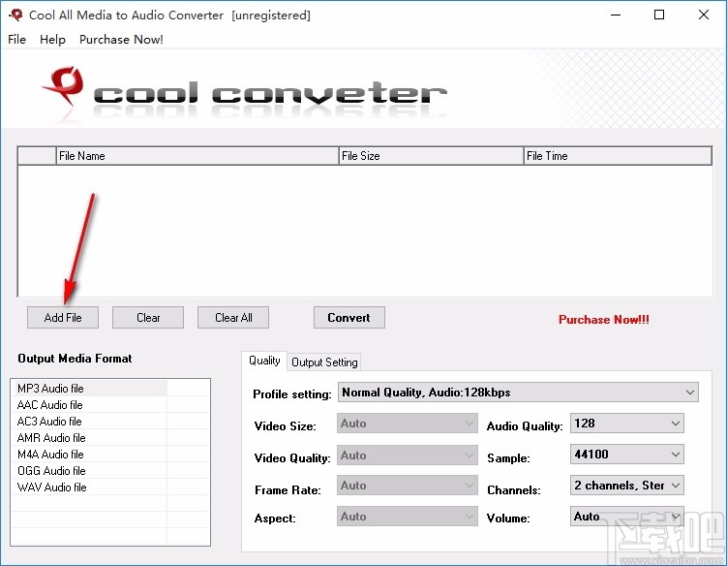Open the Channels dropdown
Screen dimensions: 727x566
click(x=627, y=486)
